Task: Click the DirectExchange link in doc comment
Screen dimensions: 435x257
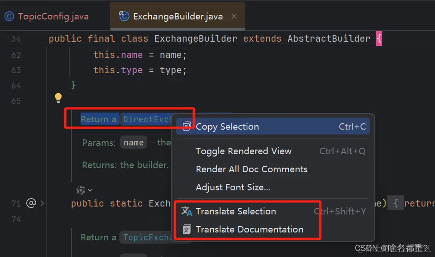Action: pos(147,119)
